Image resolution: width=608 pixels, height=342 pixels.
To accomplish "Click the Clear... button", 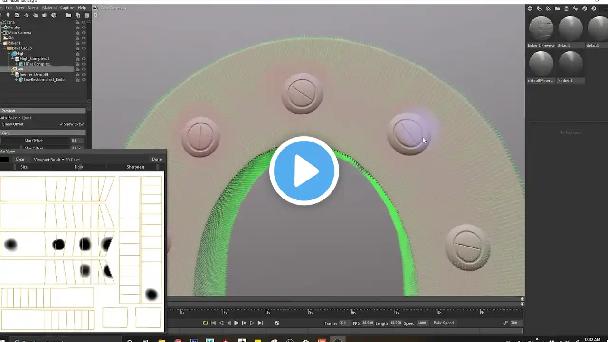I will pos(21,159).
